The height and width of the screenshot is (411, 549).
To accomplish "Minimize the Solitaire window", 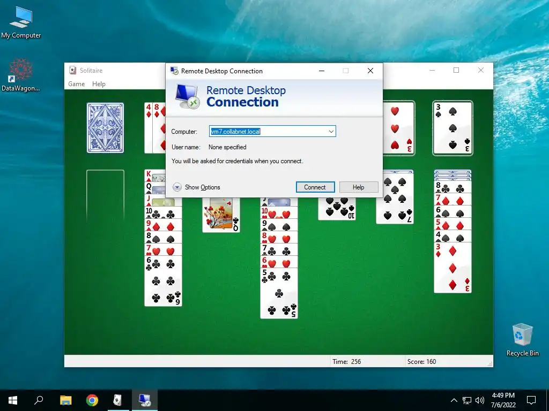I will tap(432, 70).
